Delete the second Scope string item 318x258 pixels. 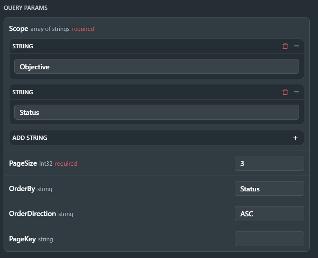(285, 92)
